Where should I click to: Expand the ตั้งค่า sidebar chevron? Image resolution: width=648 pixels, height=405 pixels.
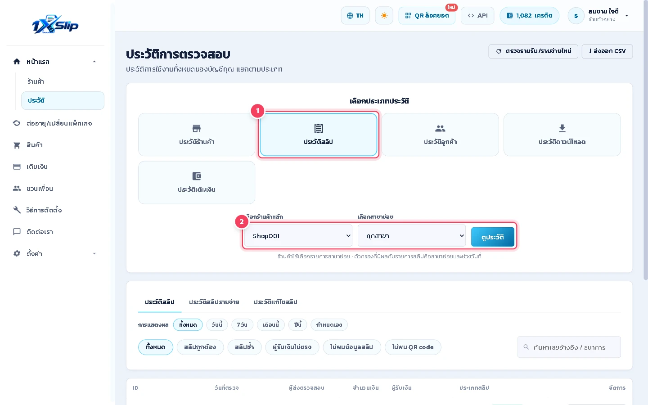click(x=94, y=254)
